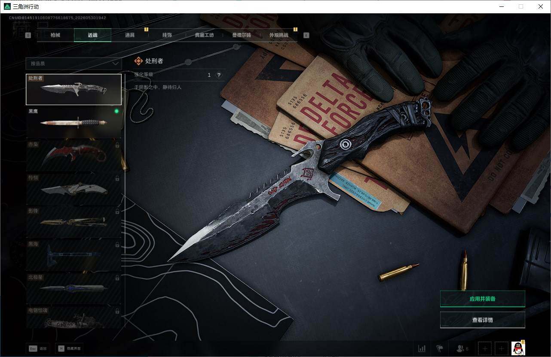Open the 道具 tab
Image resolution: width=551 pixels, height=357 pixels.
click(130, 35)
